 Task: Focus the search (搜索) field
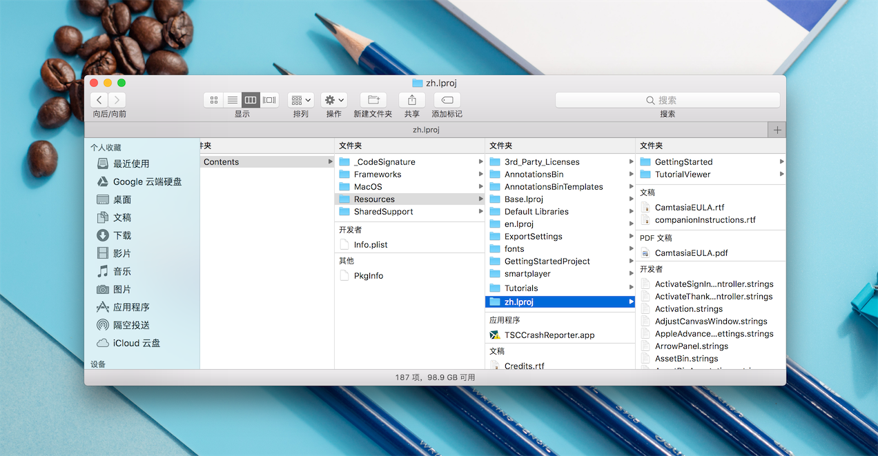point(667,100)
